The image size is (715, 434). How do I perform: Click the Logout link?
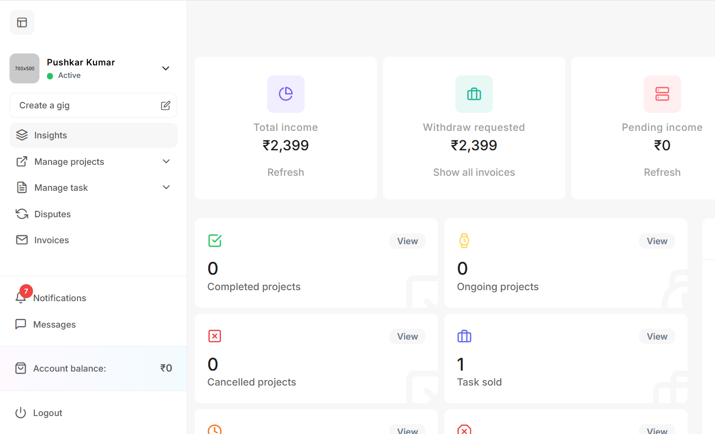tap(47, 413)
